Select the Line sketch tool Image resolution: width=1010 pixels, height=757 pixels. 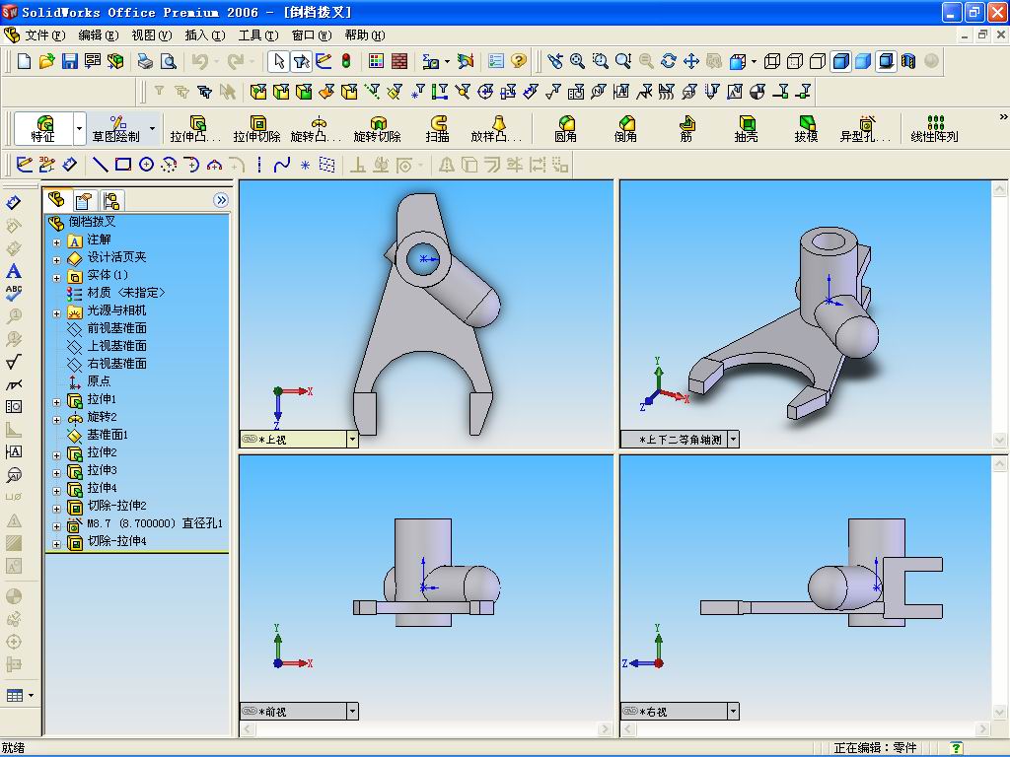(100, 165)
